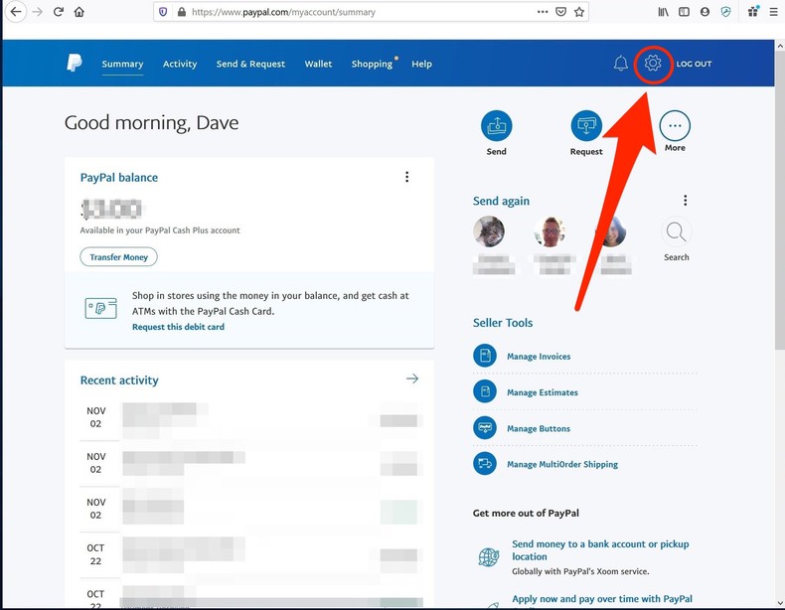Click the Send money icon
Viewport: 785px width, 610px height.
[496, 125]
